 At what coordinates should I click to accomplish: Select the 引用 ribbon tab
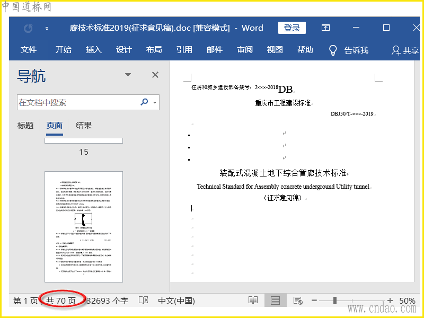184,50
